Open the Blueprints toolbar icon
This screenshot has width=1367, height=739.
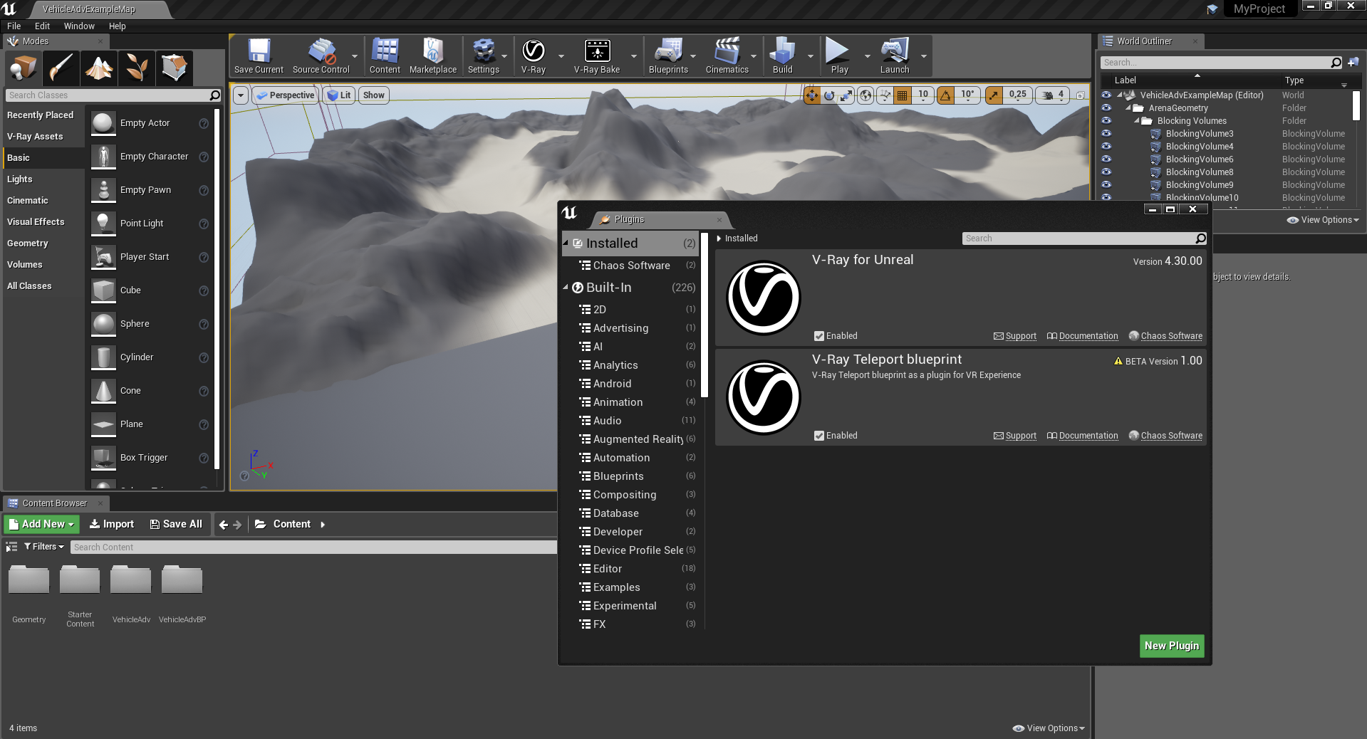[x=668, y=56]
